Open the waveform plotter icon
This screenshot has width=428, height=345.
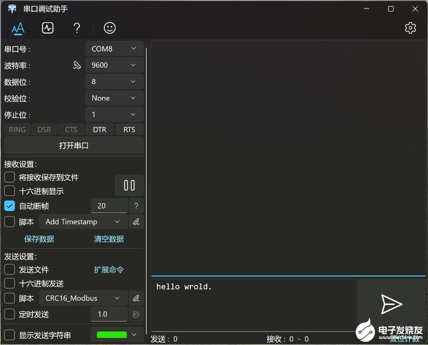[x=47, y=28]
